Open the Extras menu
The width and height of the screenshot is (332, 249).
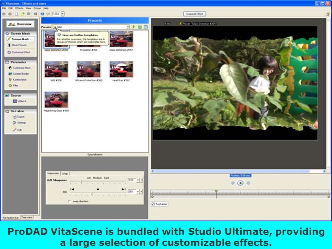[x=37, y=8]
